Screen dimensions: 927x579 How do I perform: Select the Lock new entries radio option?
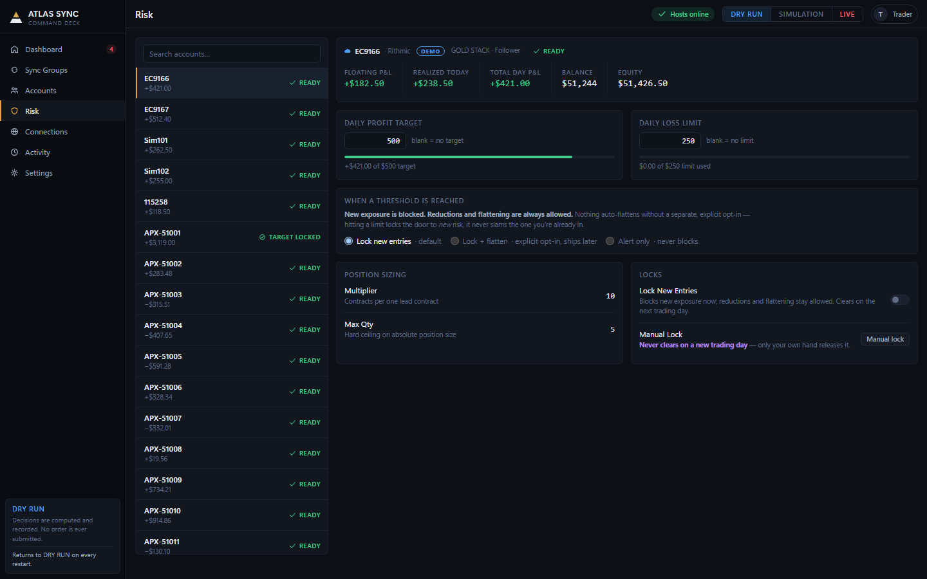(348, 241)
